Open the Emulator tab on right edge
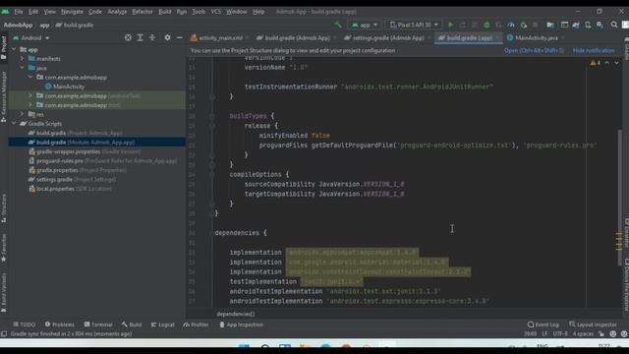 (x=626, y=234)
